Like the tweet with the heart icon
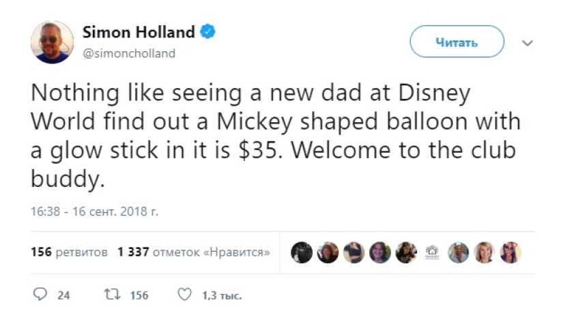 (184, 295)
